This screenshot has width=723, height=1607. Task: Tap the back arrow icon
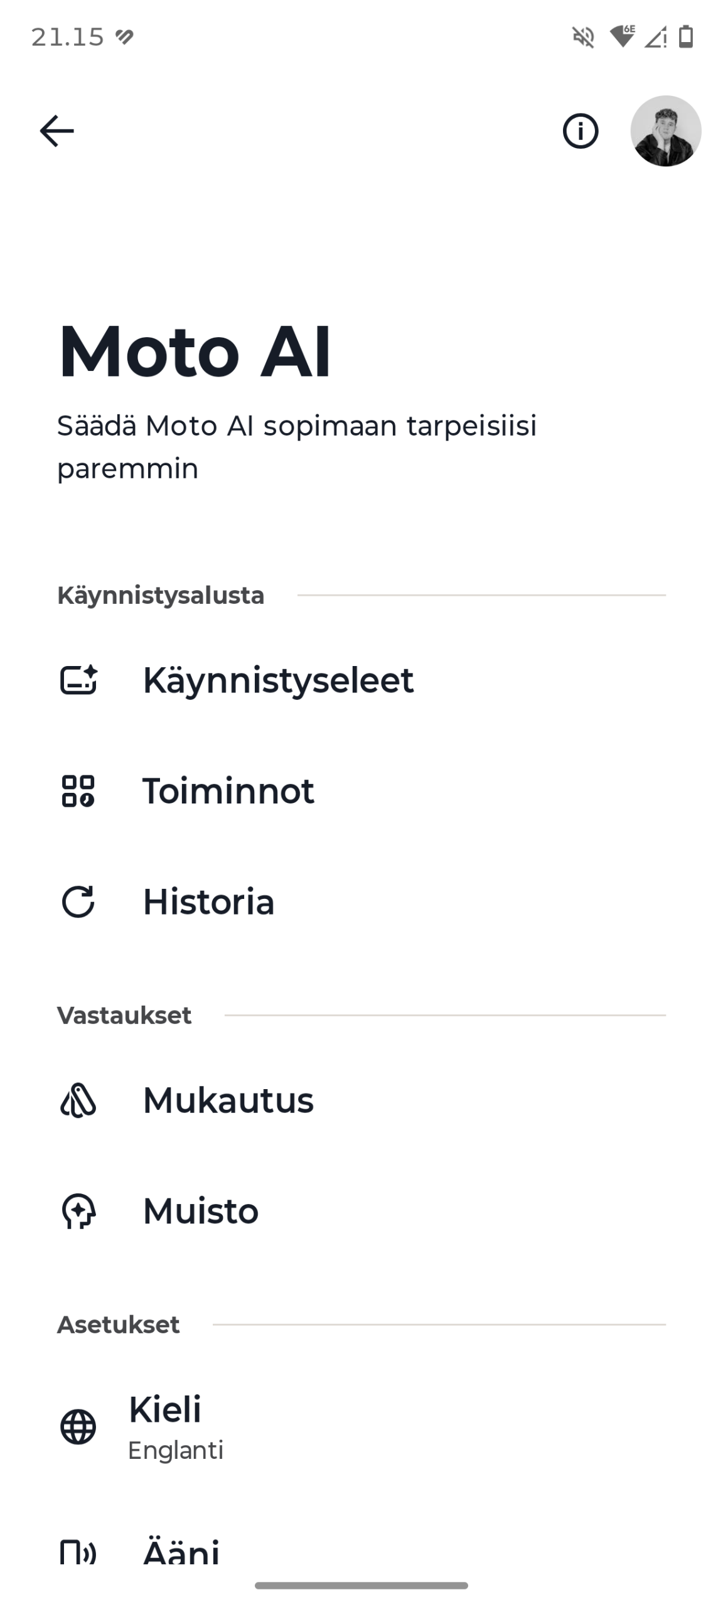(x=56, y=131)
